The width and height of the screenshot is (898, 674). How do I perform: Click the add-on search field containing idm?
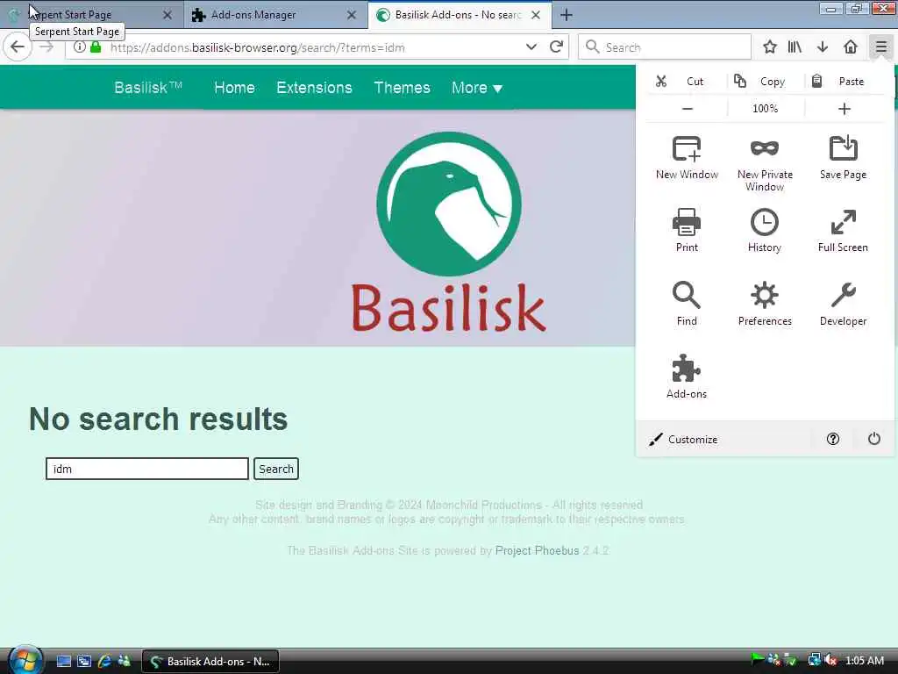pyautogui.click(x=147, y=469)
